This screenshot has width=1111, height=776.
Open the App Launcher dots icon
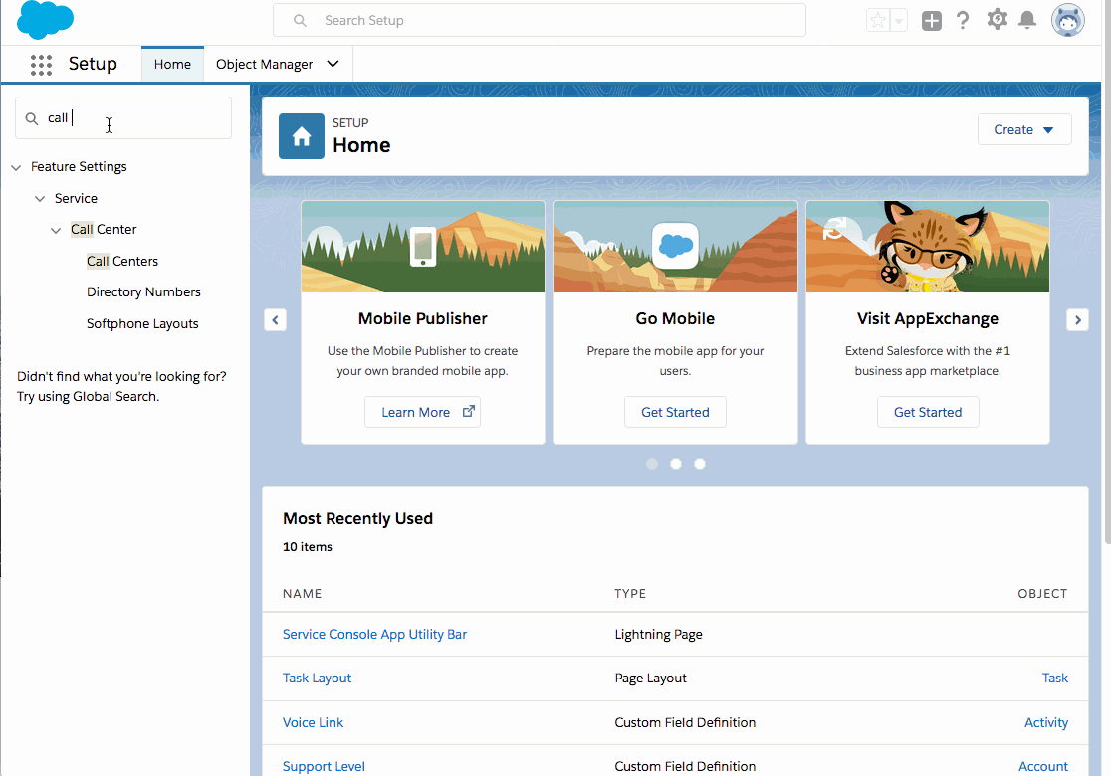(41, 65)
